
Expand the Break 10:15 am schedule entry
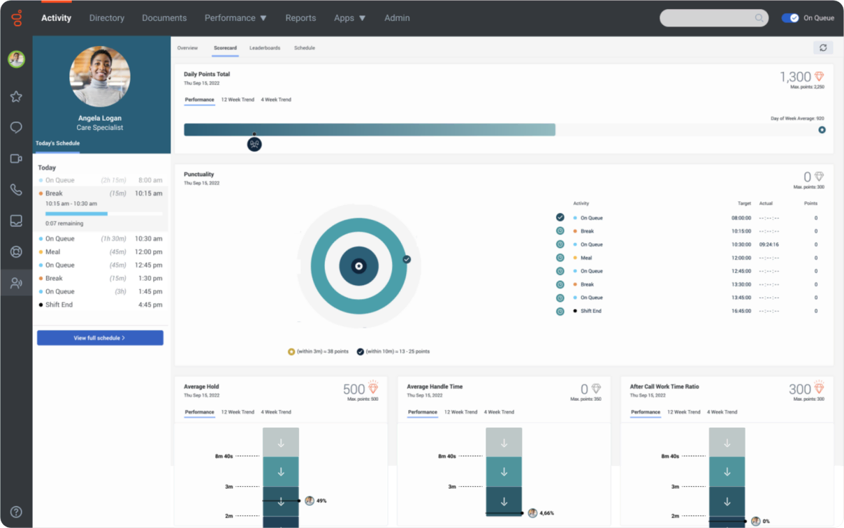pos(101,193)
